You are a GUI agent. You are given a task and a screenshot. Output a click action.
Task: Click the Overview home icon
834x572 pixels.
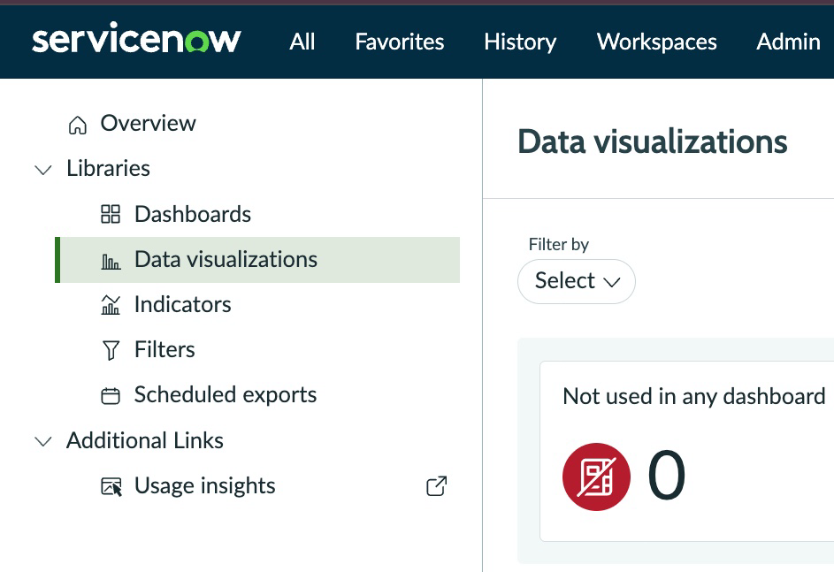click(x=78, y=125)
